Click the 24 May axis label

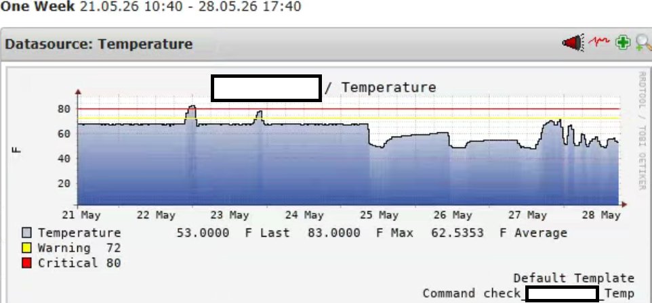point(304,216)
